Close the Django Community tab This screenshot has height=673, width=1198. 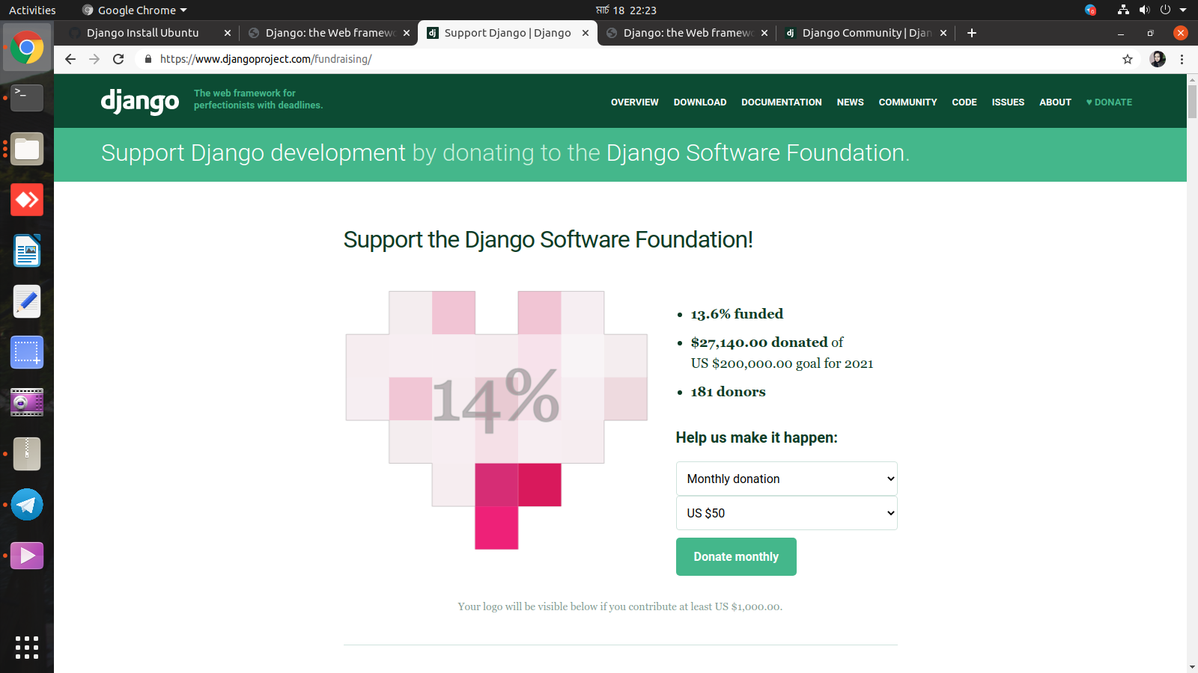[943, 33]
